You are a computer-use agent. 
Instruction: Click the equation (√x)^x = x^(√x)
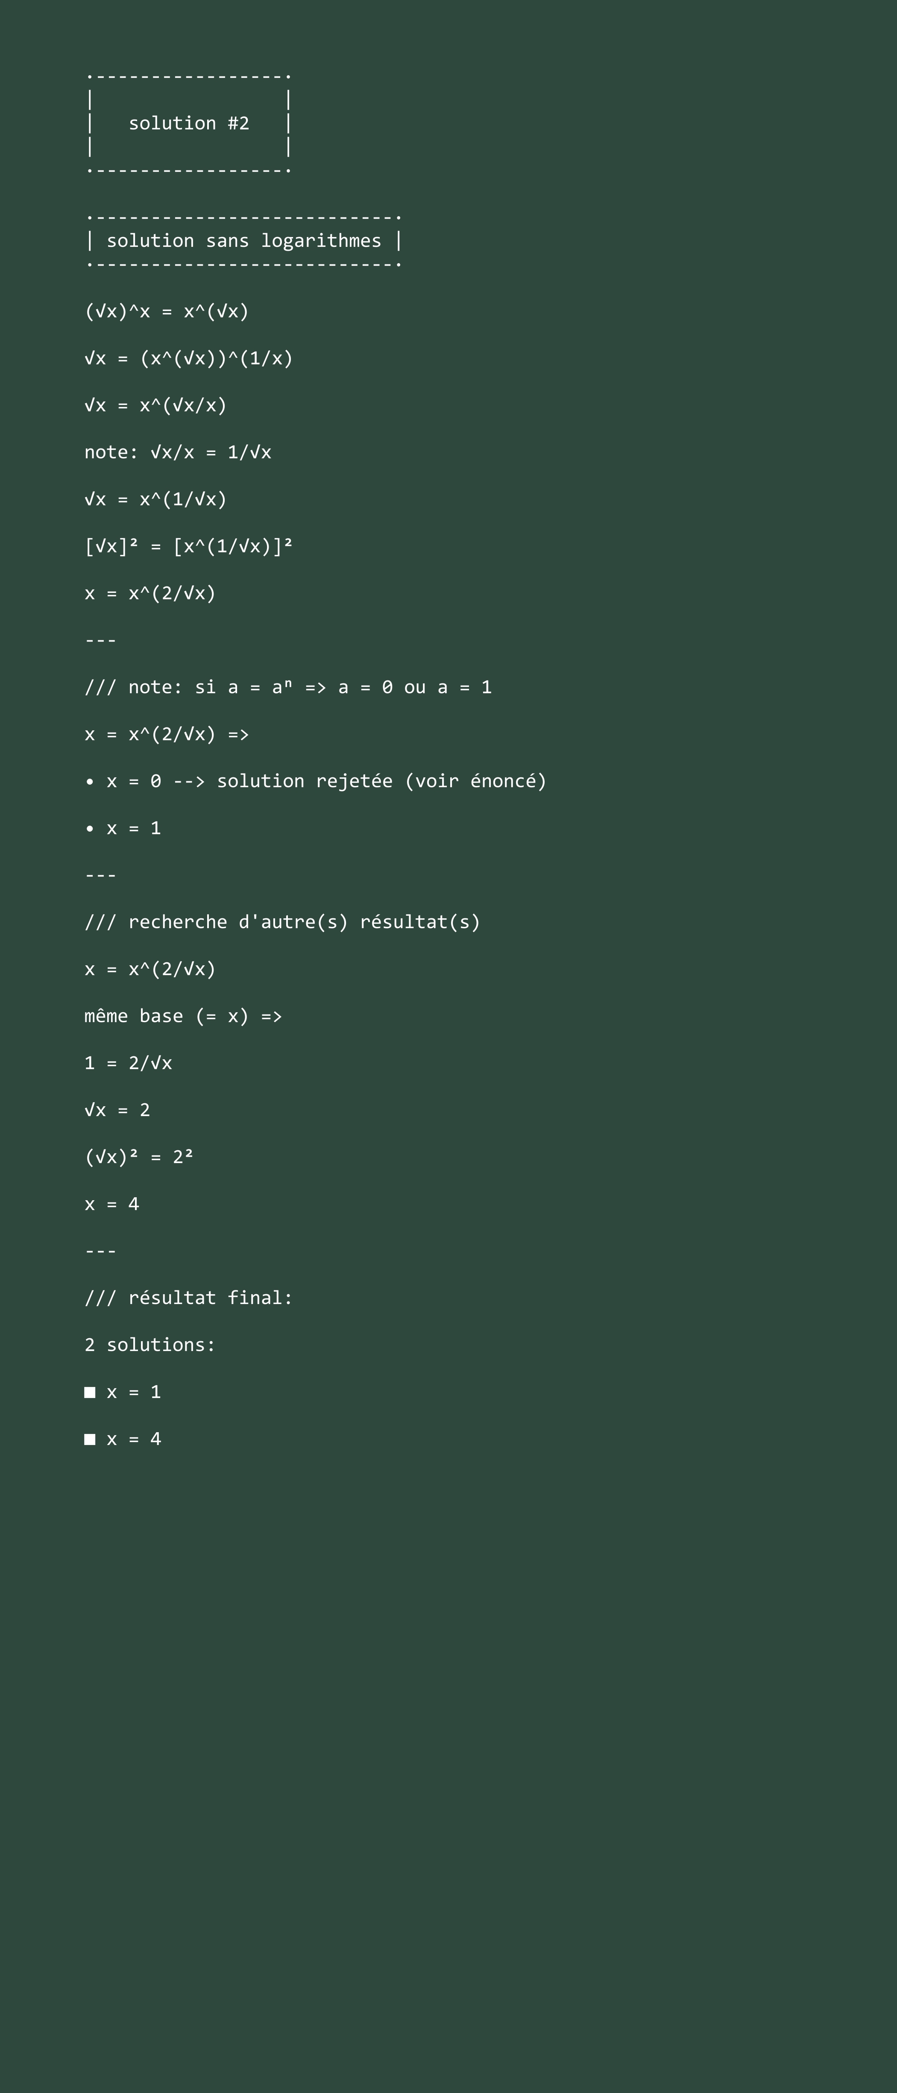point(167,311)
